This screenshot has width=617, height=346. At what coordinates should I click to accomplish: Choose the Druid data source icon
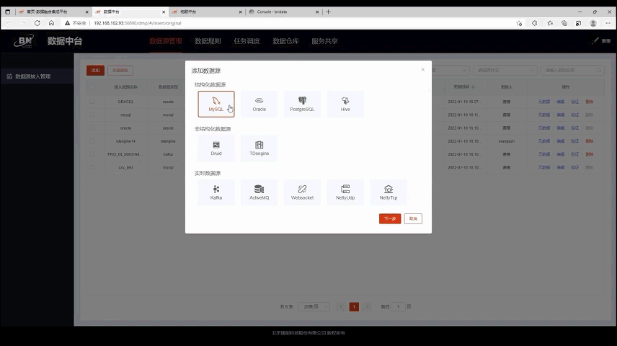tap(216, 148)
